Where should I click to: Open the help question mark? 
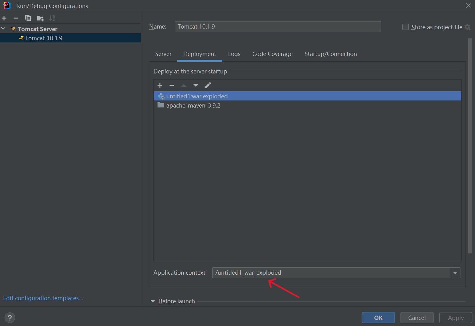[x=10, y=318]
